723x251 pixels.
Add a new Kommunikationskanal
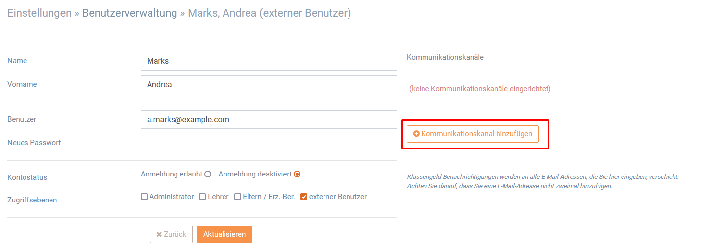pos(473,134)
